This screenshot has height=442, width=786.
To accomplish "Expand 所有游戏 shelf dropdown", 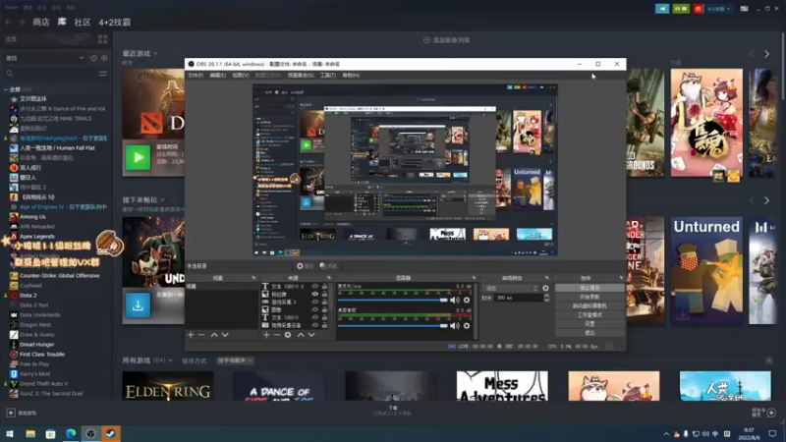I will (x=170, y=360).
